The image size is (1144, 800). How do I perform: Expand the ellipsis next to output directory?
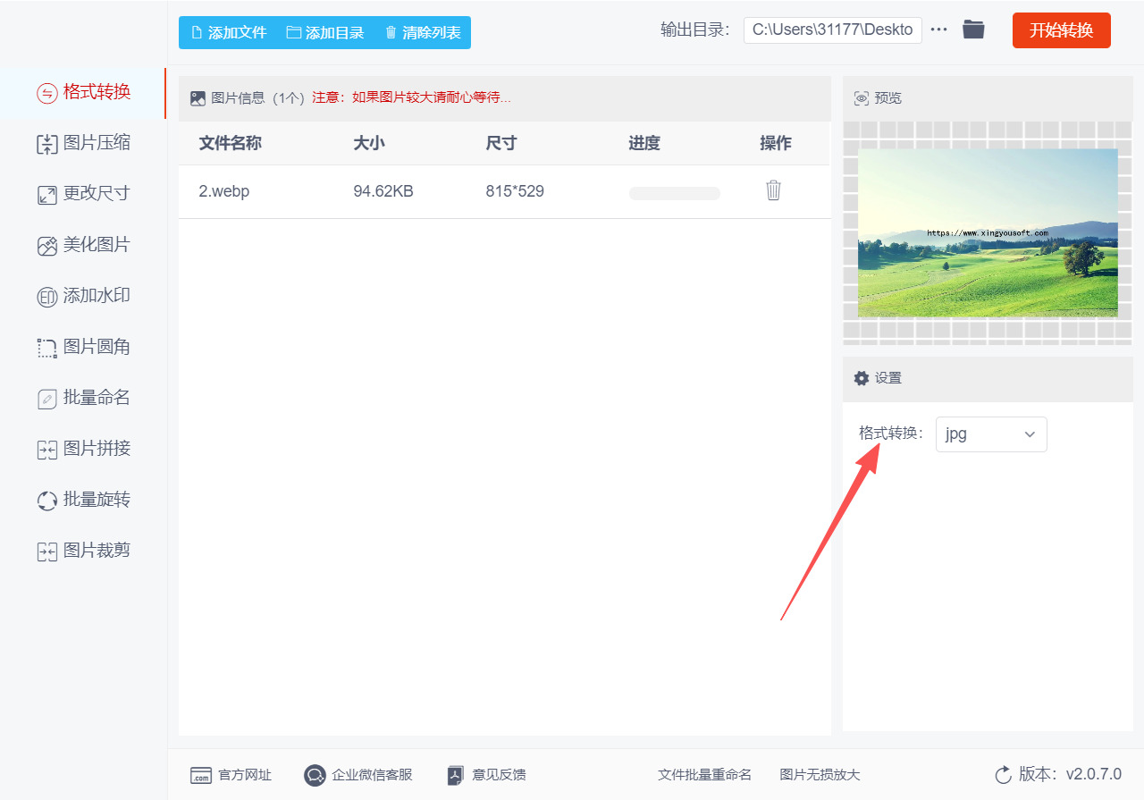point(938,29)
